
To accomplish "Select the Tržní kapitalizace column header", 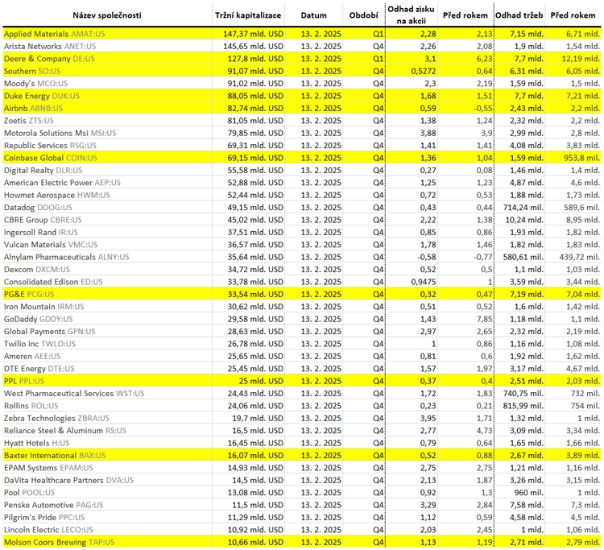I will (x=248, y=15).
